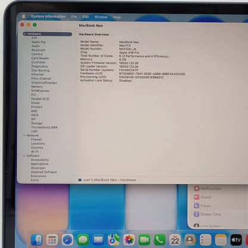248x248 pixels.
Task: Select Apple Pay in the sidebar
Action: (39, 42)
